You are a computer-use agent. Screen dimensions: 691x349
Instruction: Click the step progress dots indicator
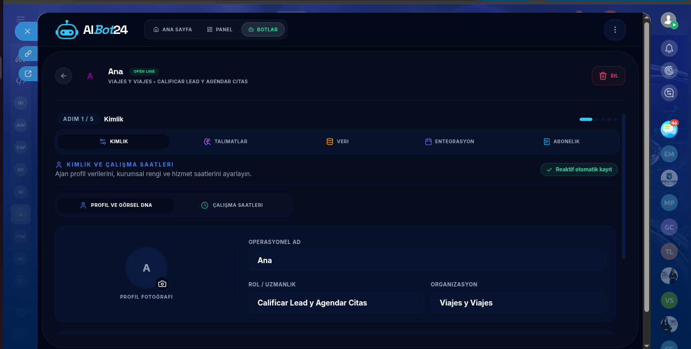(599, 119)
